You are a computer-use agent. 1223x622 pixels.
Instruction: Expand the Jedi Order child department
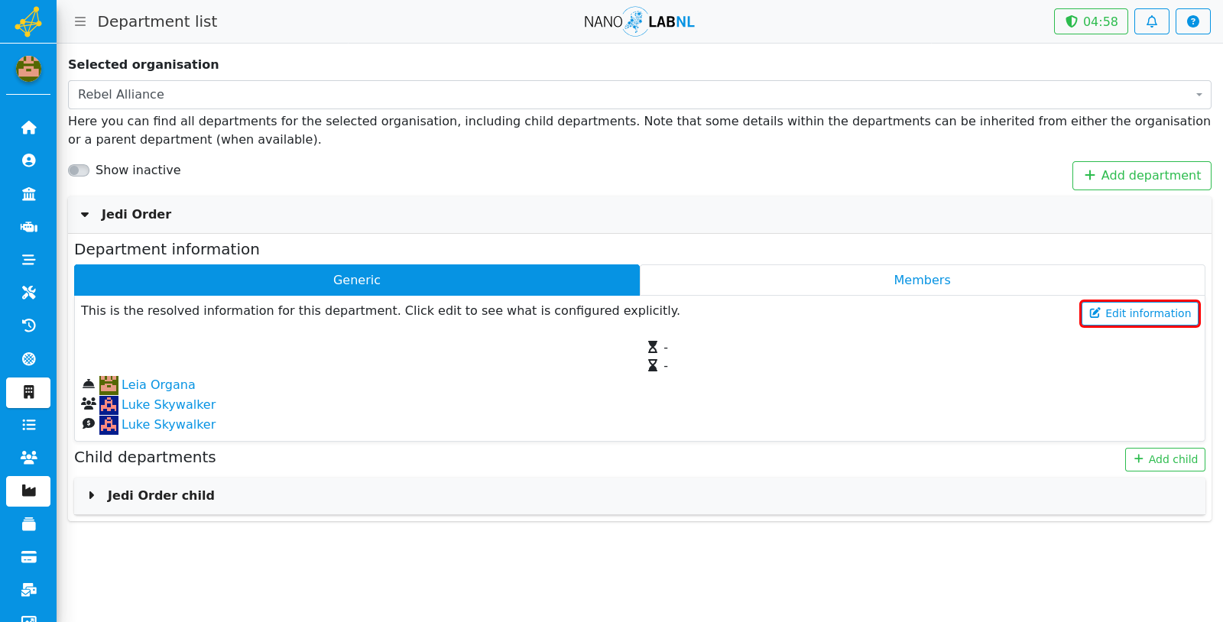(x=640, y=496)
